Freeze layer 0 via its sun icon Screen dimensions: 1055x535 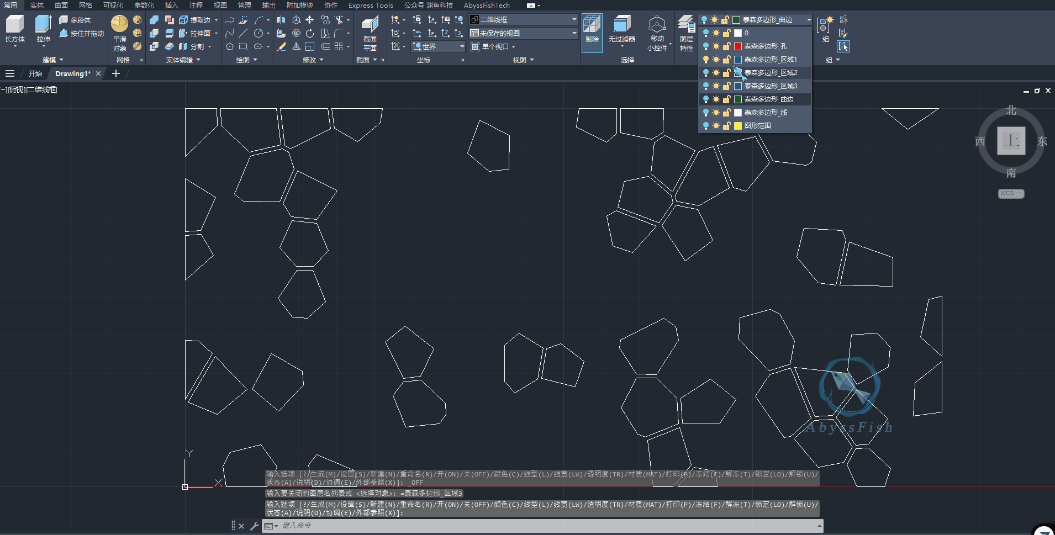pos(715,33)
